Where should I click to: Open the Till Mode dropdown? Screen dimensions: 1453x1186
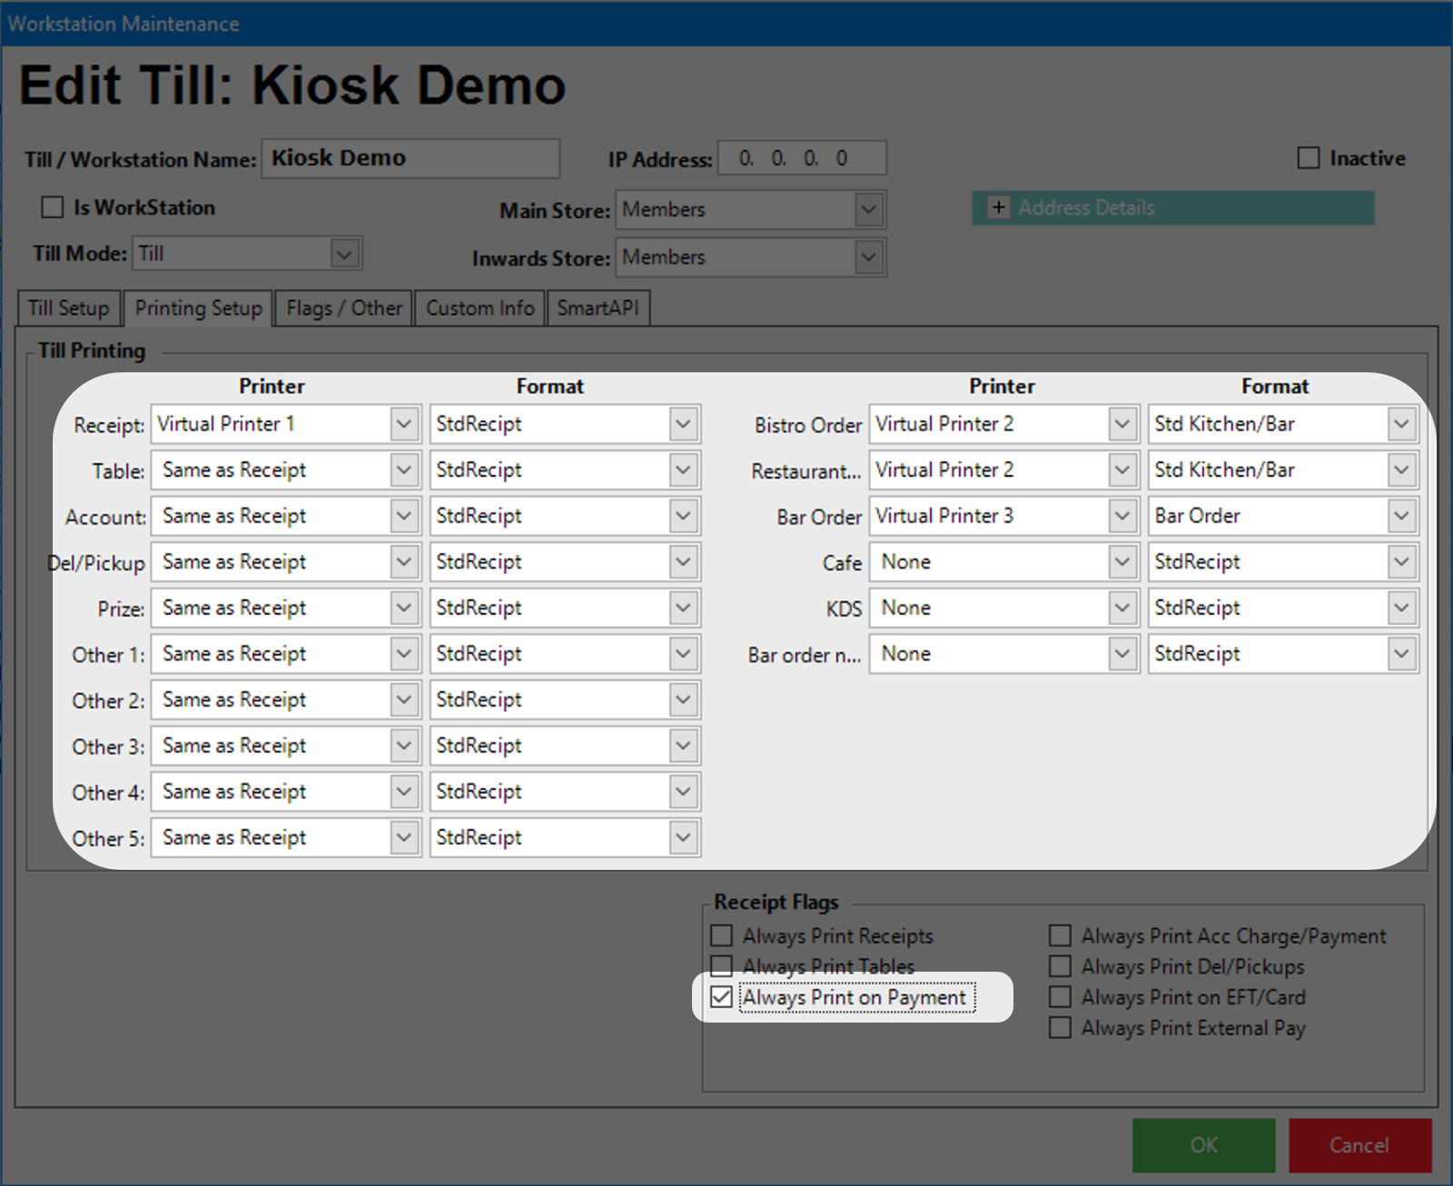(x=344, y=253)
